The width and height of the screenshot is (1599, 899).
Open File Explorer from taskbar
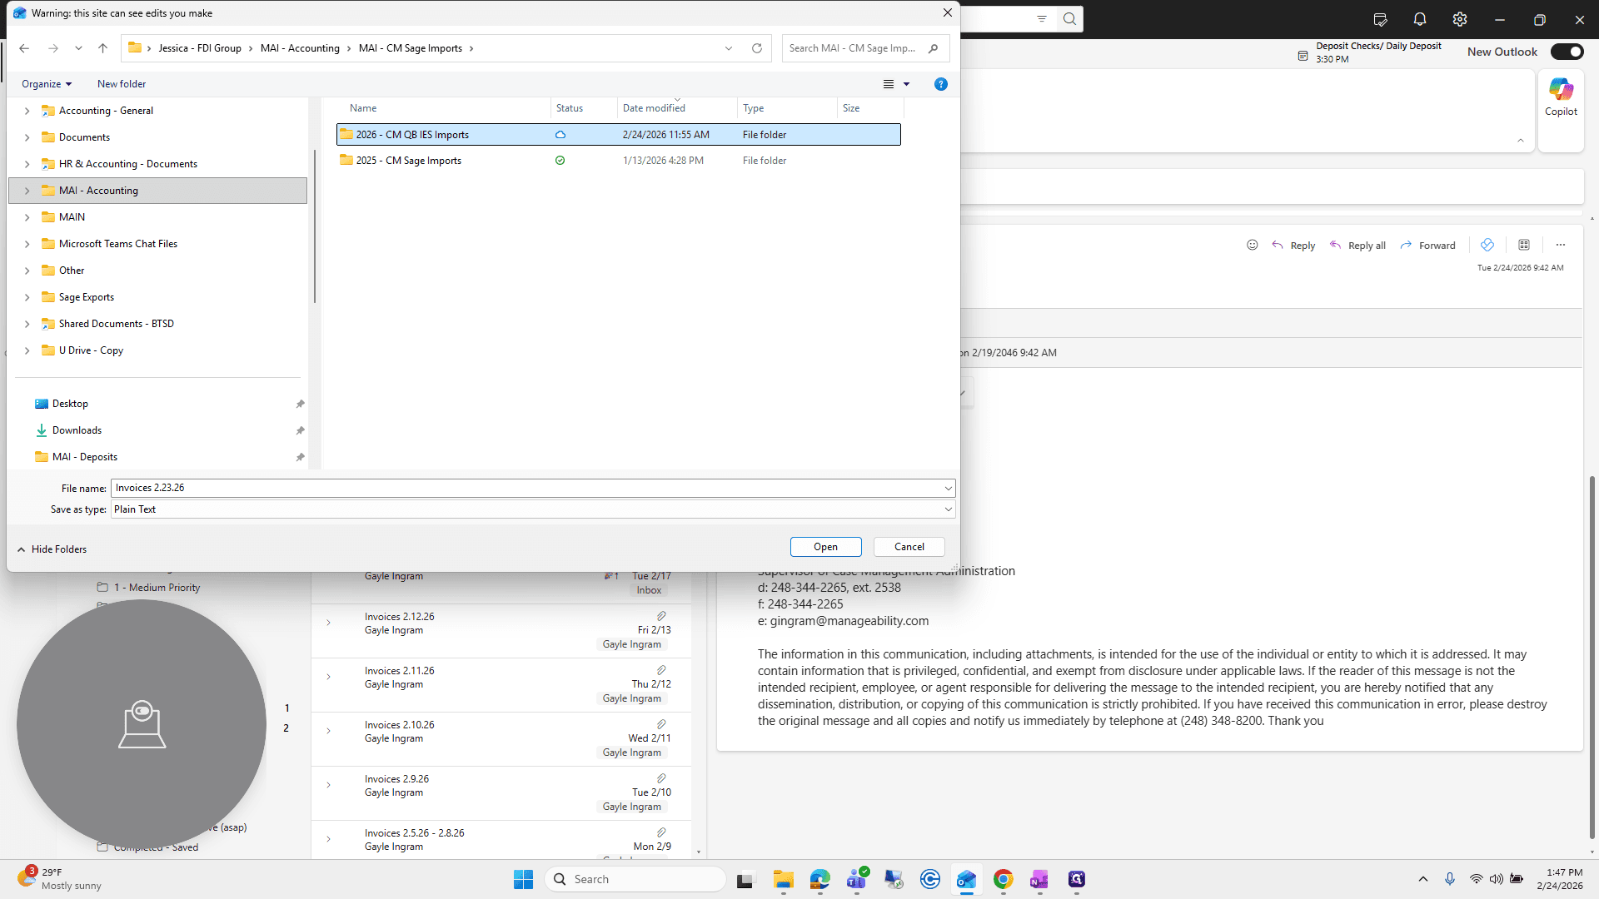point(783,879)
